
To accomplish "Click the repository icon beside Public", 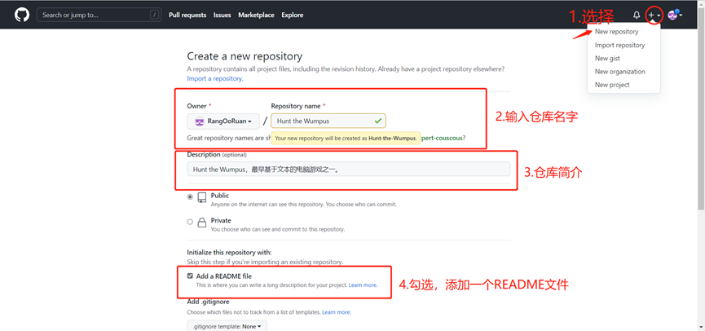I will click(202, 198).
